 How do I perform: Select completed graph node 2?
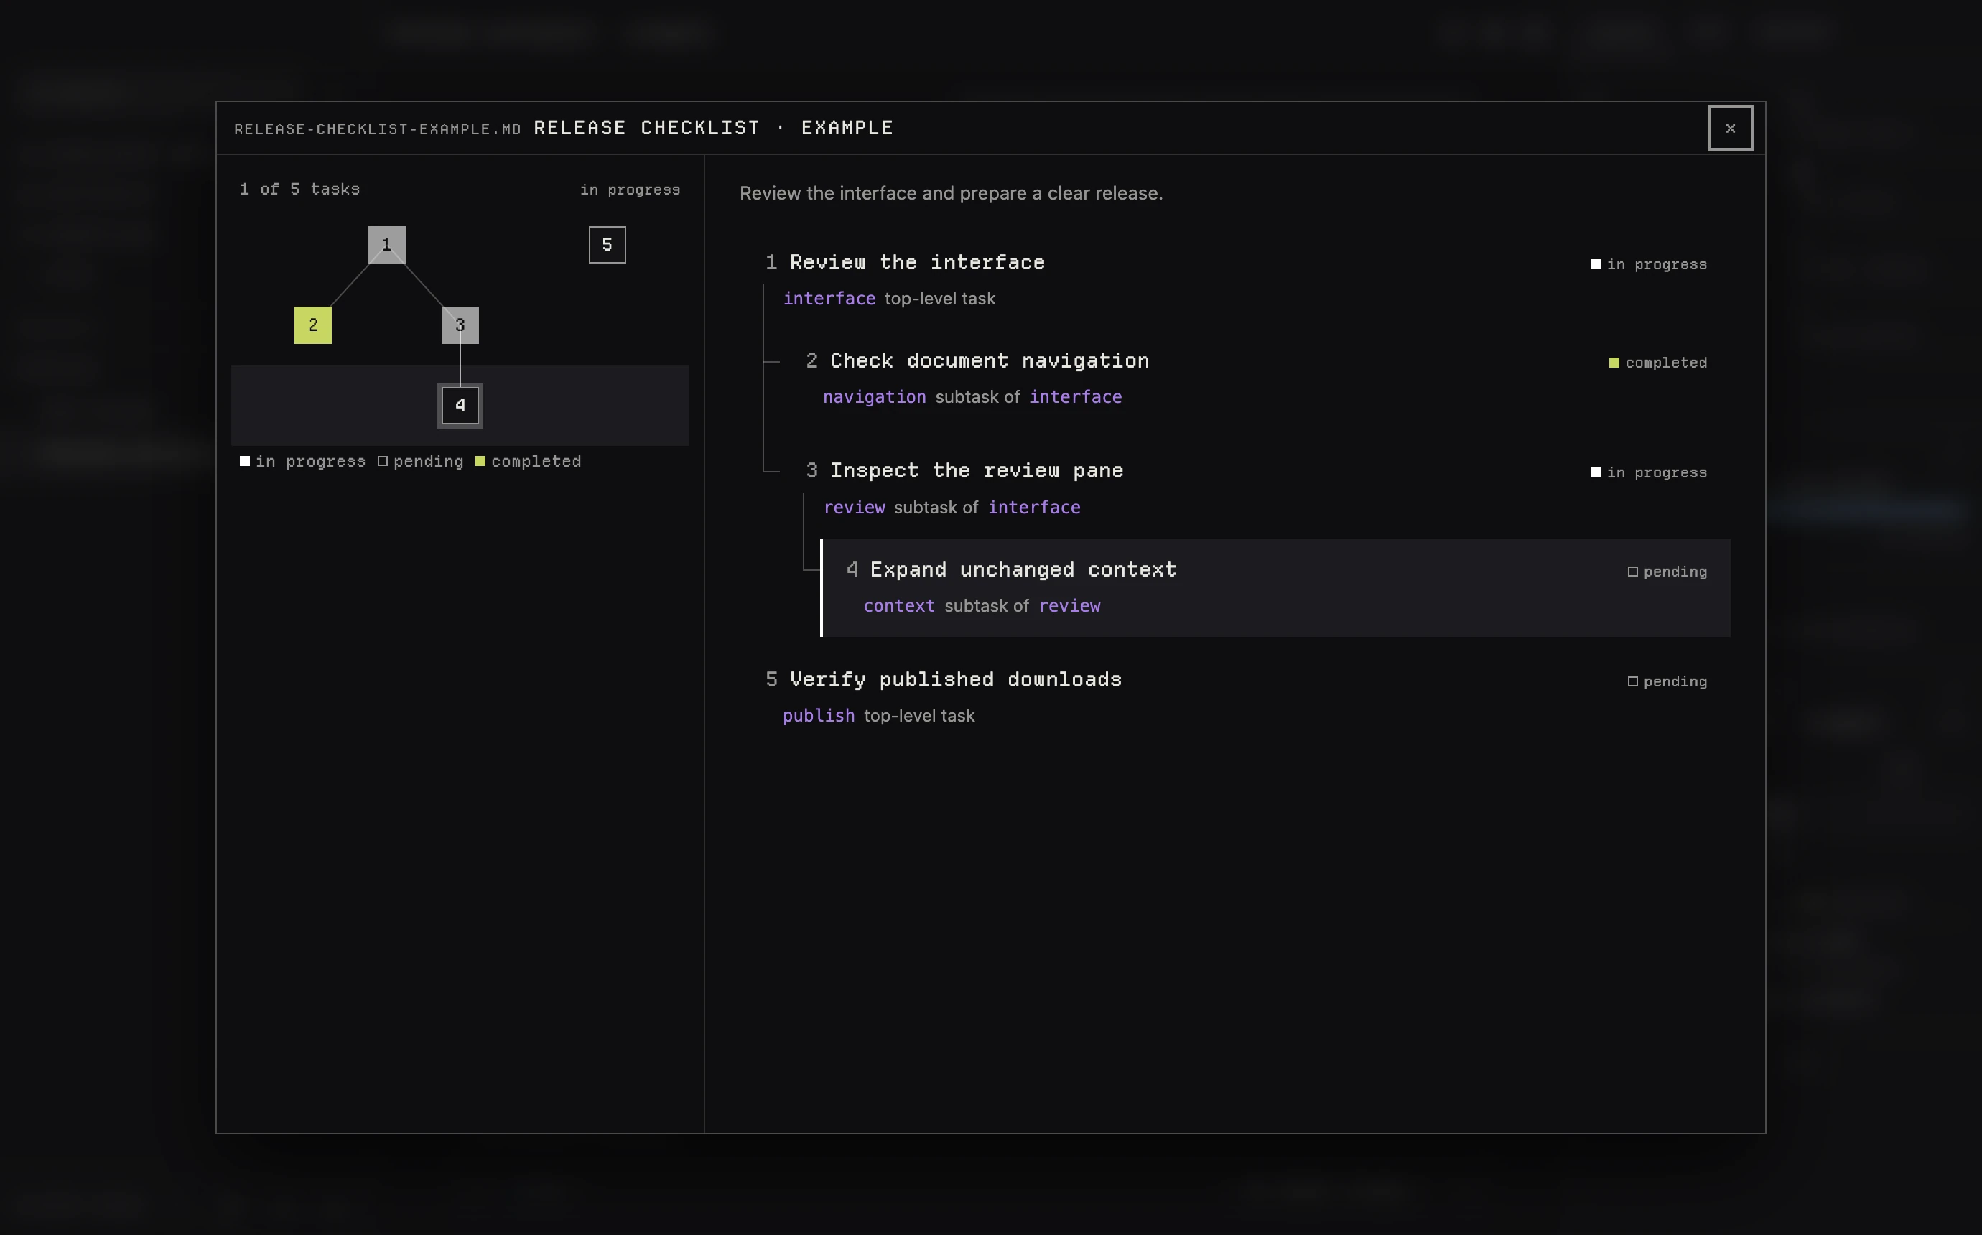point(313,325)
